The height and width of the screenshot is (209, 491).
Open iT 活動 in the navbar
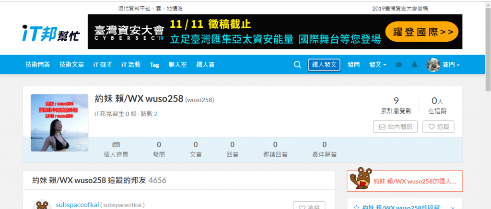(x=131, y=65)
